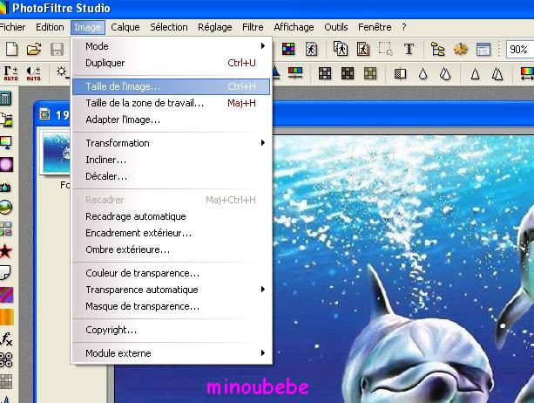Select the Text tool icon
This screenshot has width=534, height=403.
click(409, 50)
